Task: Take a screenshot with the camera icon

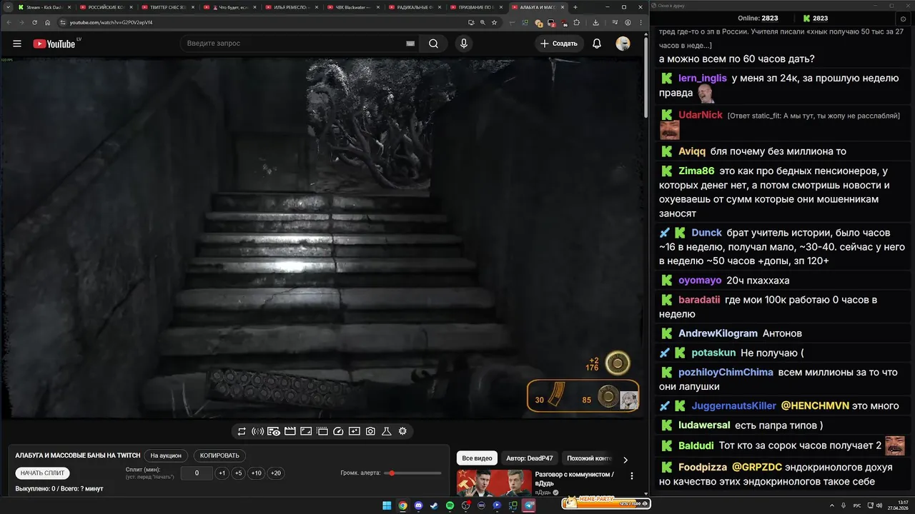Action: (370, 431)
